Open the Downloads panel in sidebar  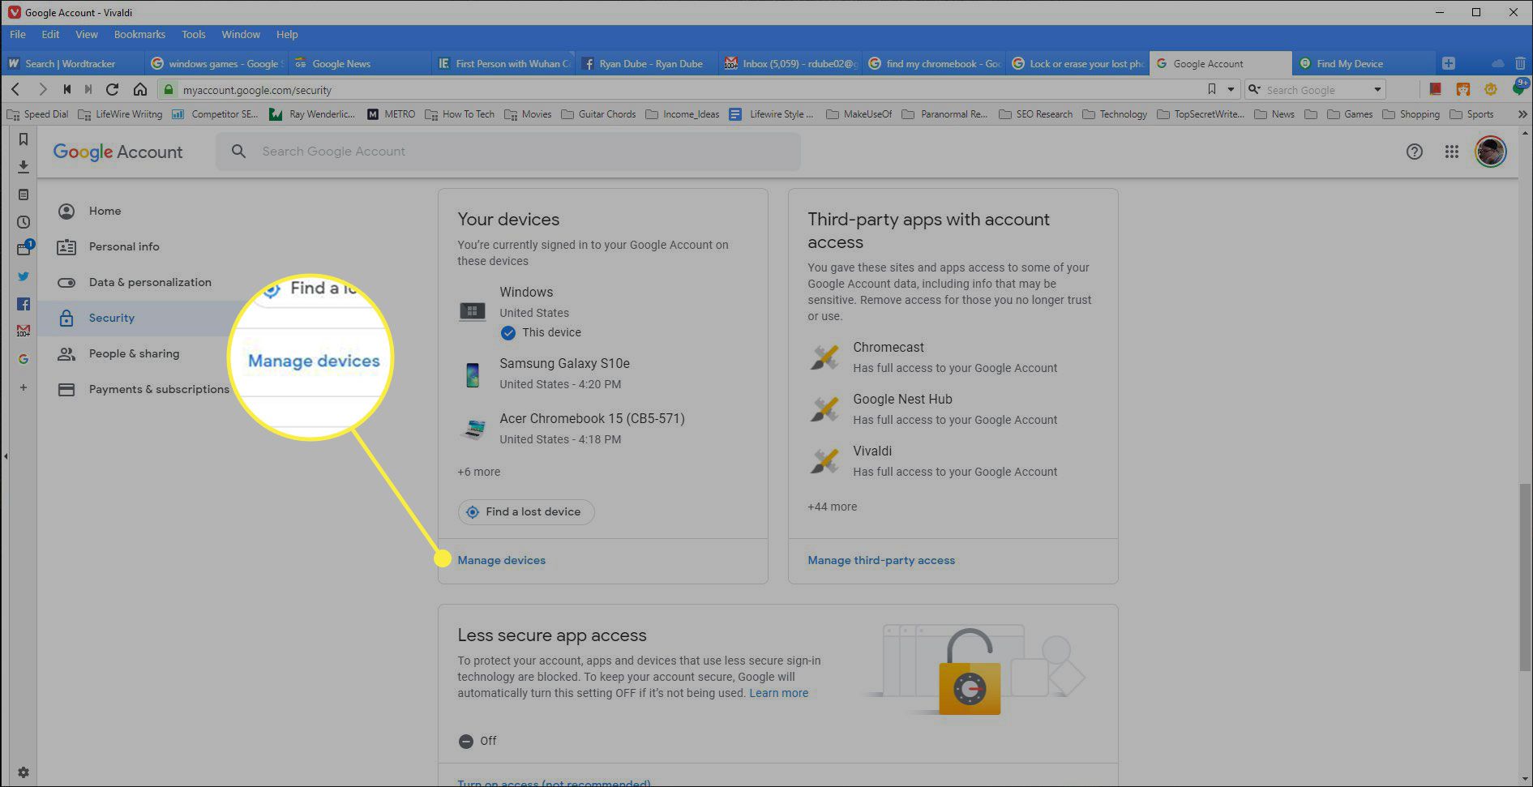(x=24, y=167)
